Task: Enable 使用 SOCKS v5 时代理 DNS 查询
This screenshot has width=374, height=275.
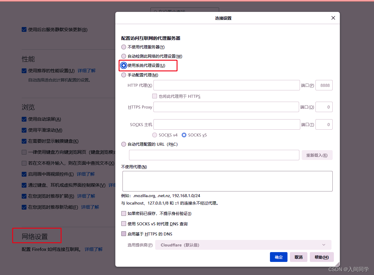Action: point(124,224)
